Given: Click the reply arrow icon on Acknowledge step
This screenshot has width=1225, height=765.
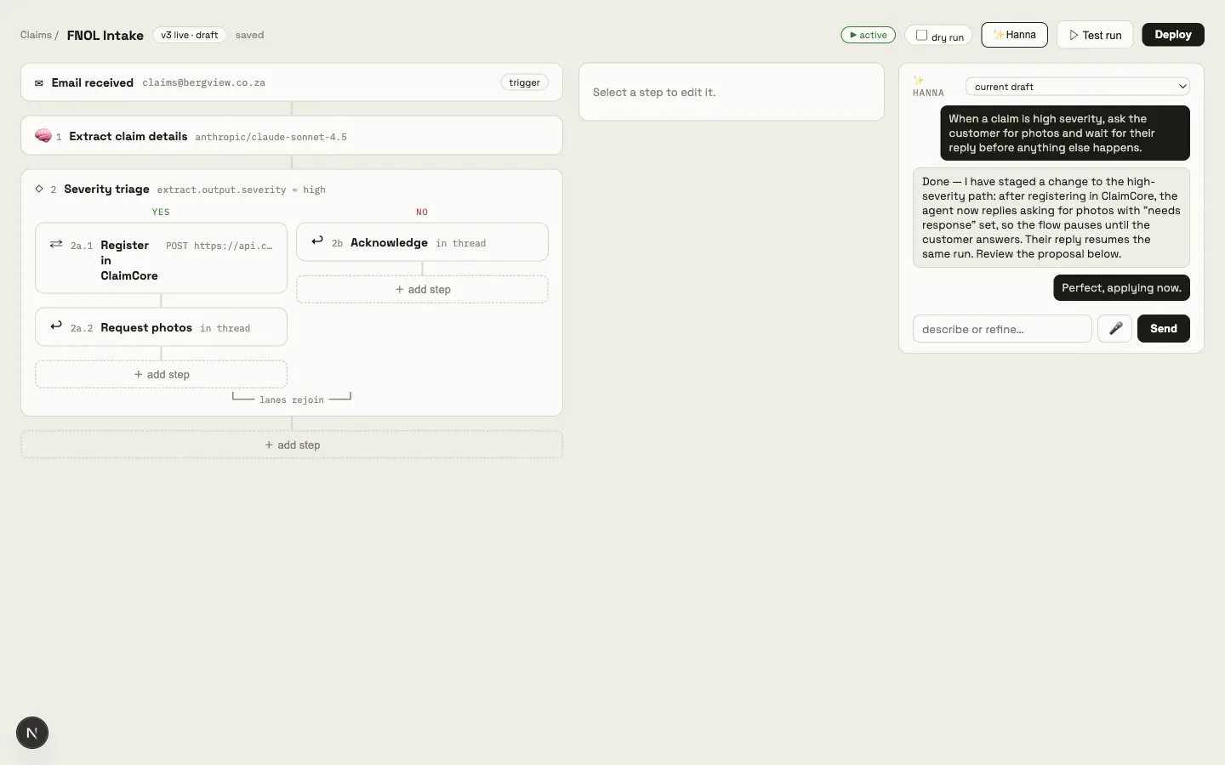Looking at the screenshot, I should [x=317, y=241].
